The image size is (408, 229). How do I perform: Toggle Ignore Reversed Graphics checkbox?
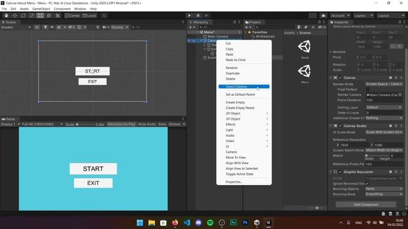pyautogui.click(x=367, y=184)
